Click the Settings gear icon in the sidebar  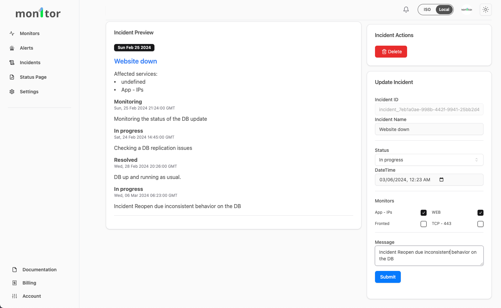coord(12,92)
